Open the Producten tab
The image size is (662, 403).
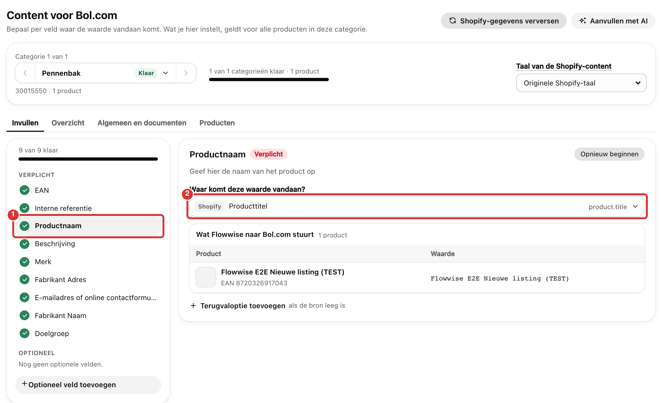pos(217,123)
